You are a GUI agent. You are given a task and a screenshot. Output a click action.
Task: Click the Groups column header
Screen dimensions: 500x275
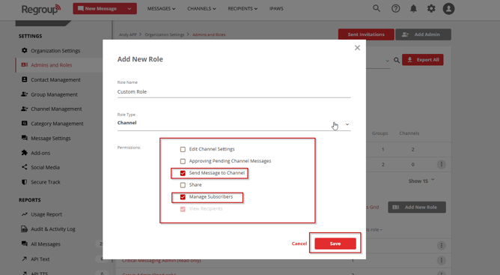coord(379,133)
